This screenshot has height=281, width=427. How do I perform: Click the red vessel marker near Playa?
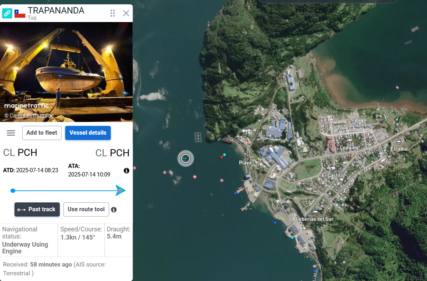222,157
